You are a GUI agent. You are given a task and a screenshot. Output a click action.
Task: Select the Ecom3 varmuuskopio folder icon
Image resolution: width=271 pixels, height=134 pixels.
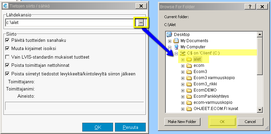tap(189, 78)
